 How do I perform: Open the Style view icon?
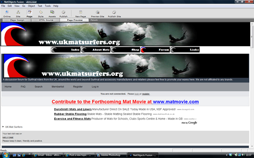click(x=41, y=14)
